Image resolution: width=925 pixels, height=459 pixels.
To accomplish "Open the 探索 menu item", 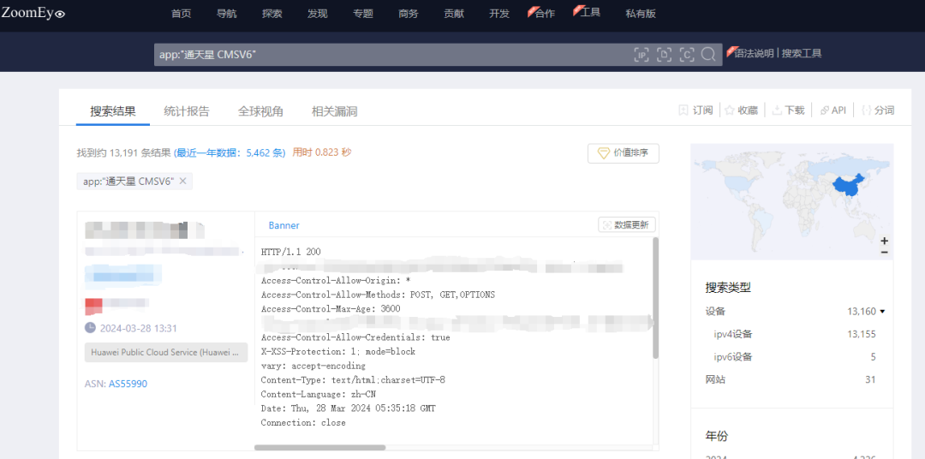I will click(272, 14).
